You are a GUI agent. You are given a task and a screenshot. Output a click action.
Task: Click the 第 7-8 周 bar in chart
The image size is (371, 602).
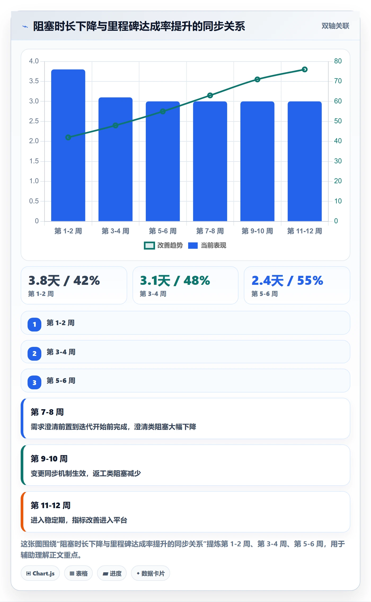tap(210, 161)
